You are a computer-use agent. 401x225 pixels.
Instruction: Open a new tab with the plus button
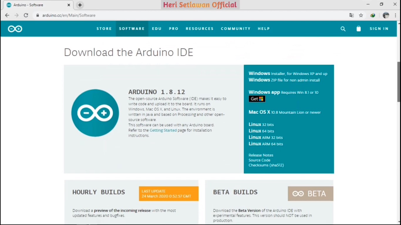pyautogui.click(x=80, y=5)
